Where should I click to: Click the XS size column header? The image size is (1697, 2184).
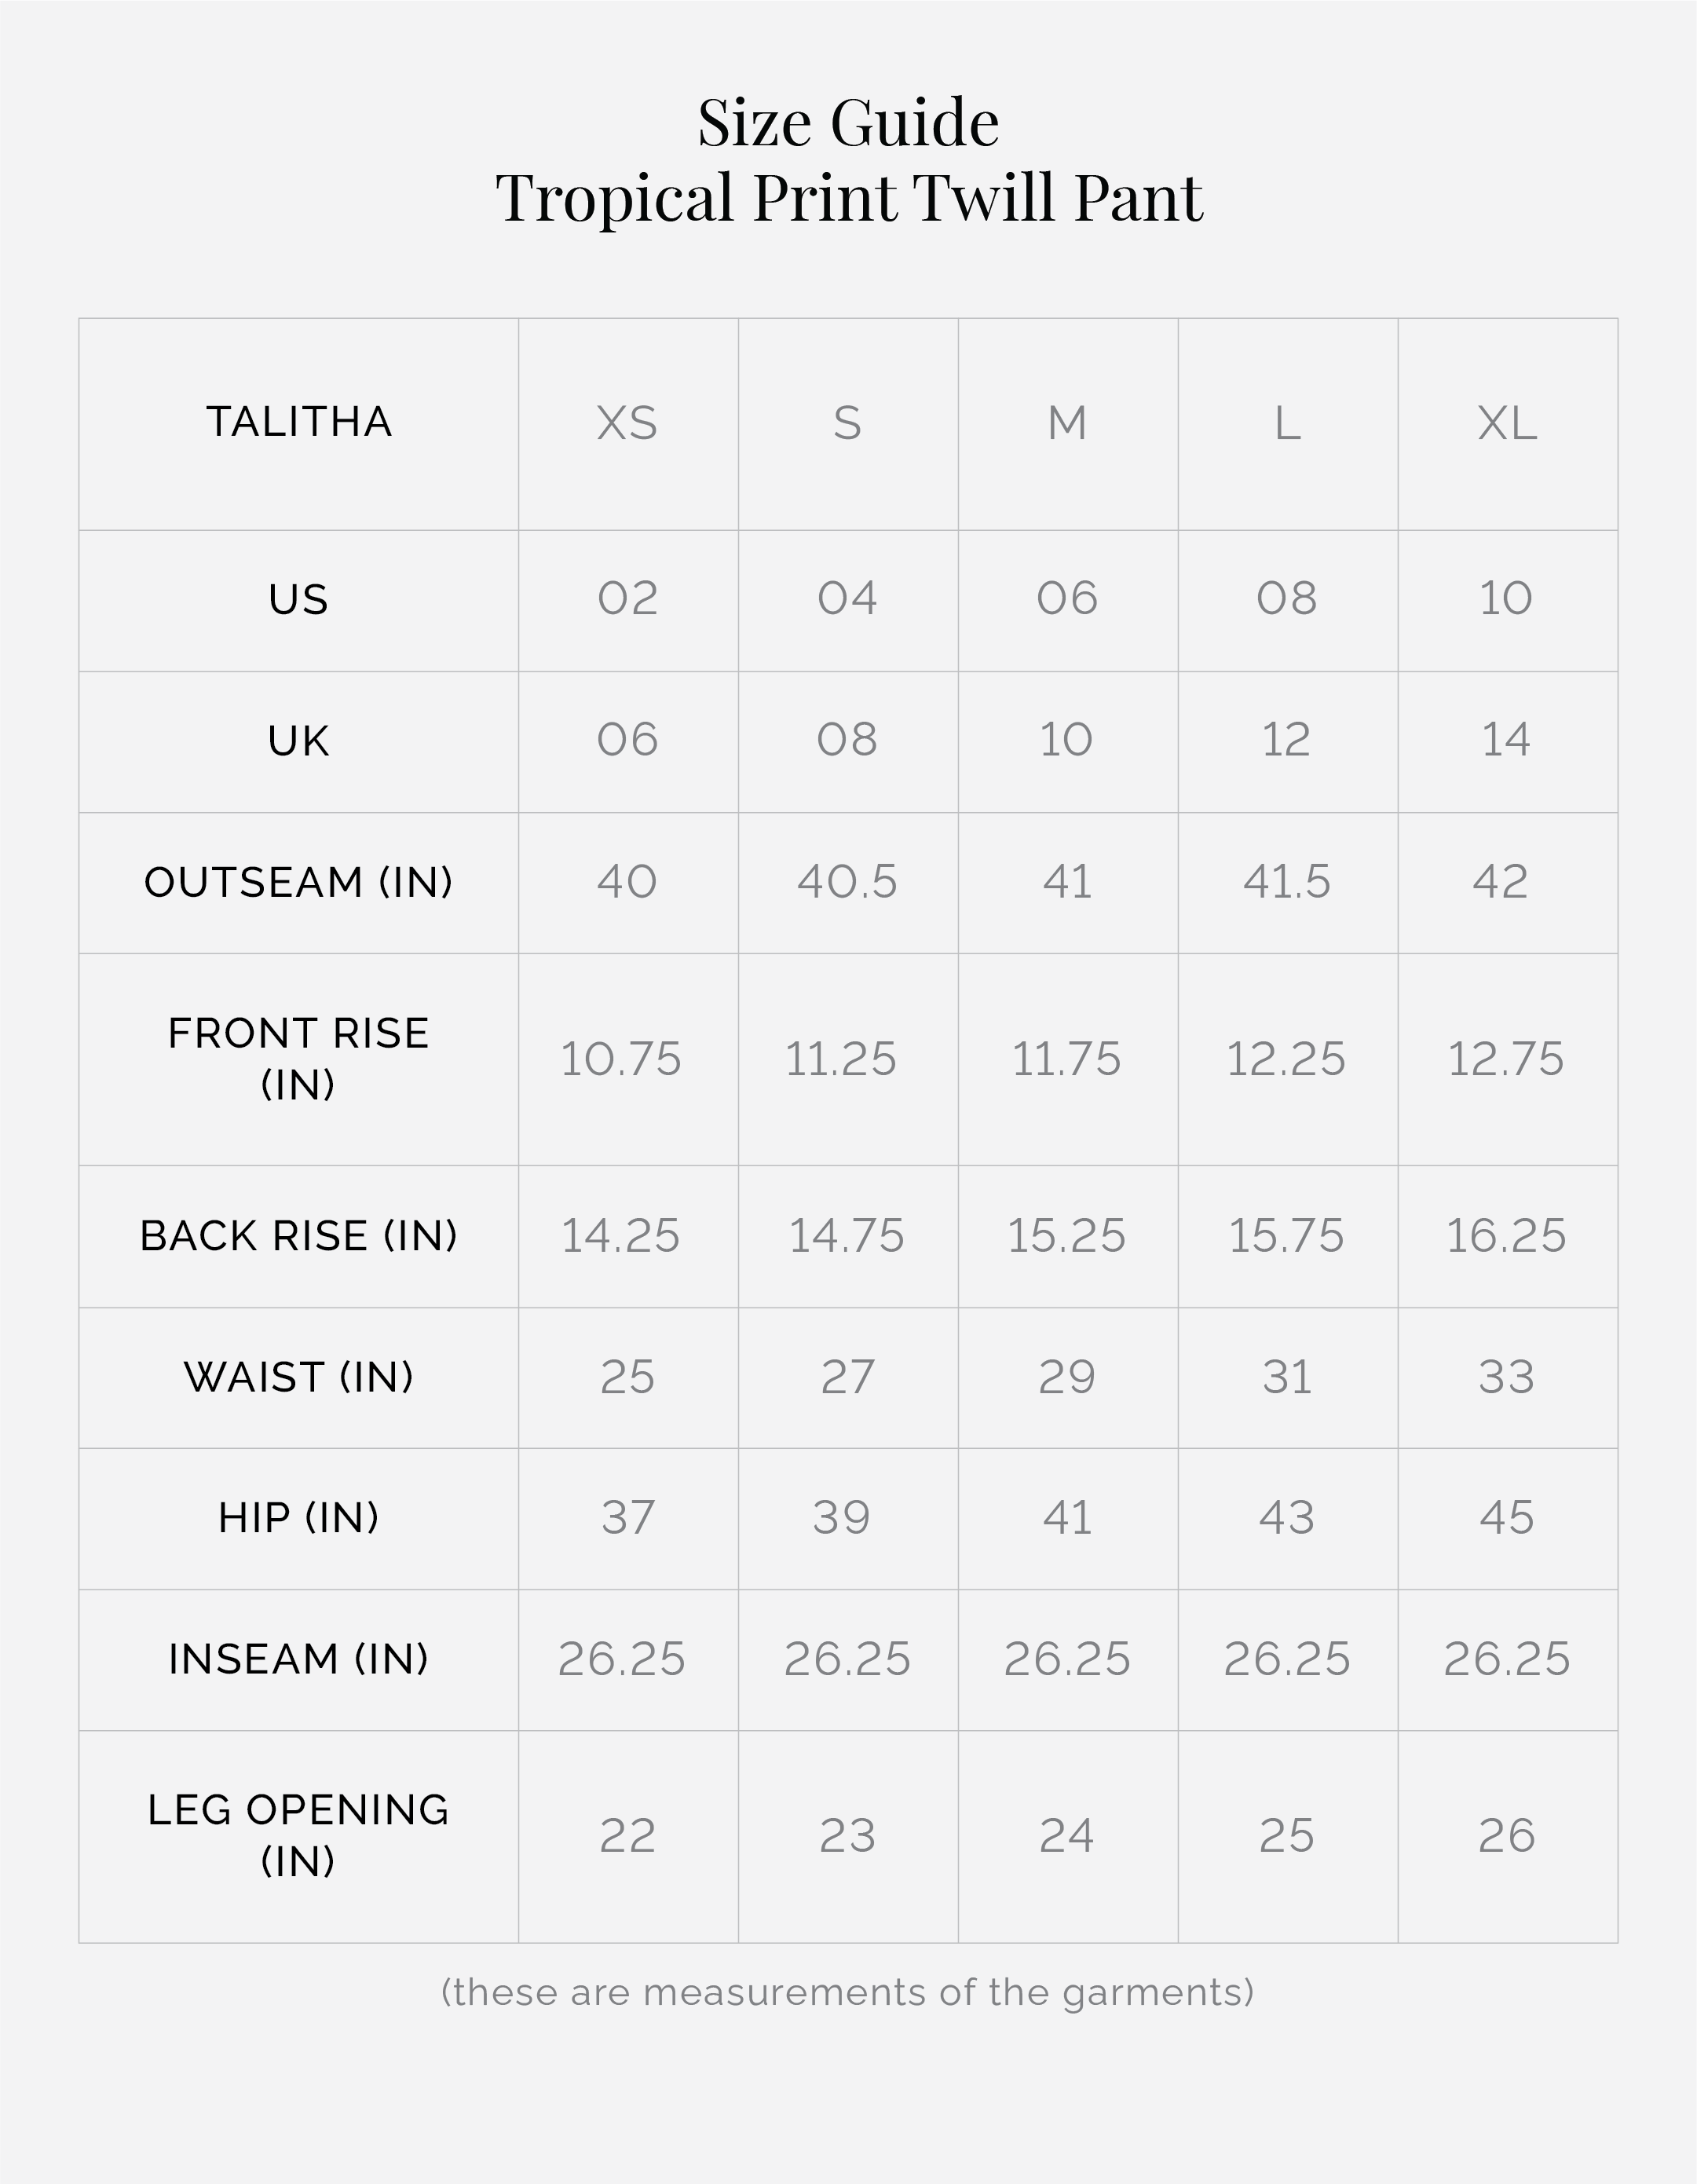pyautogui.click(x=627, y=423)
